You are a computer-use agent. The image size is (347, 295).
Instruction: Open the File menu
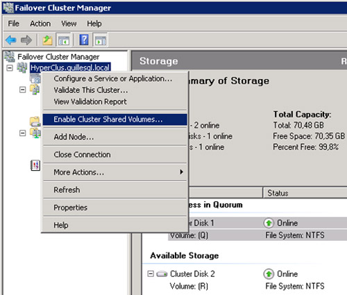pos(13,24)
